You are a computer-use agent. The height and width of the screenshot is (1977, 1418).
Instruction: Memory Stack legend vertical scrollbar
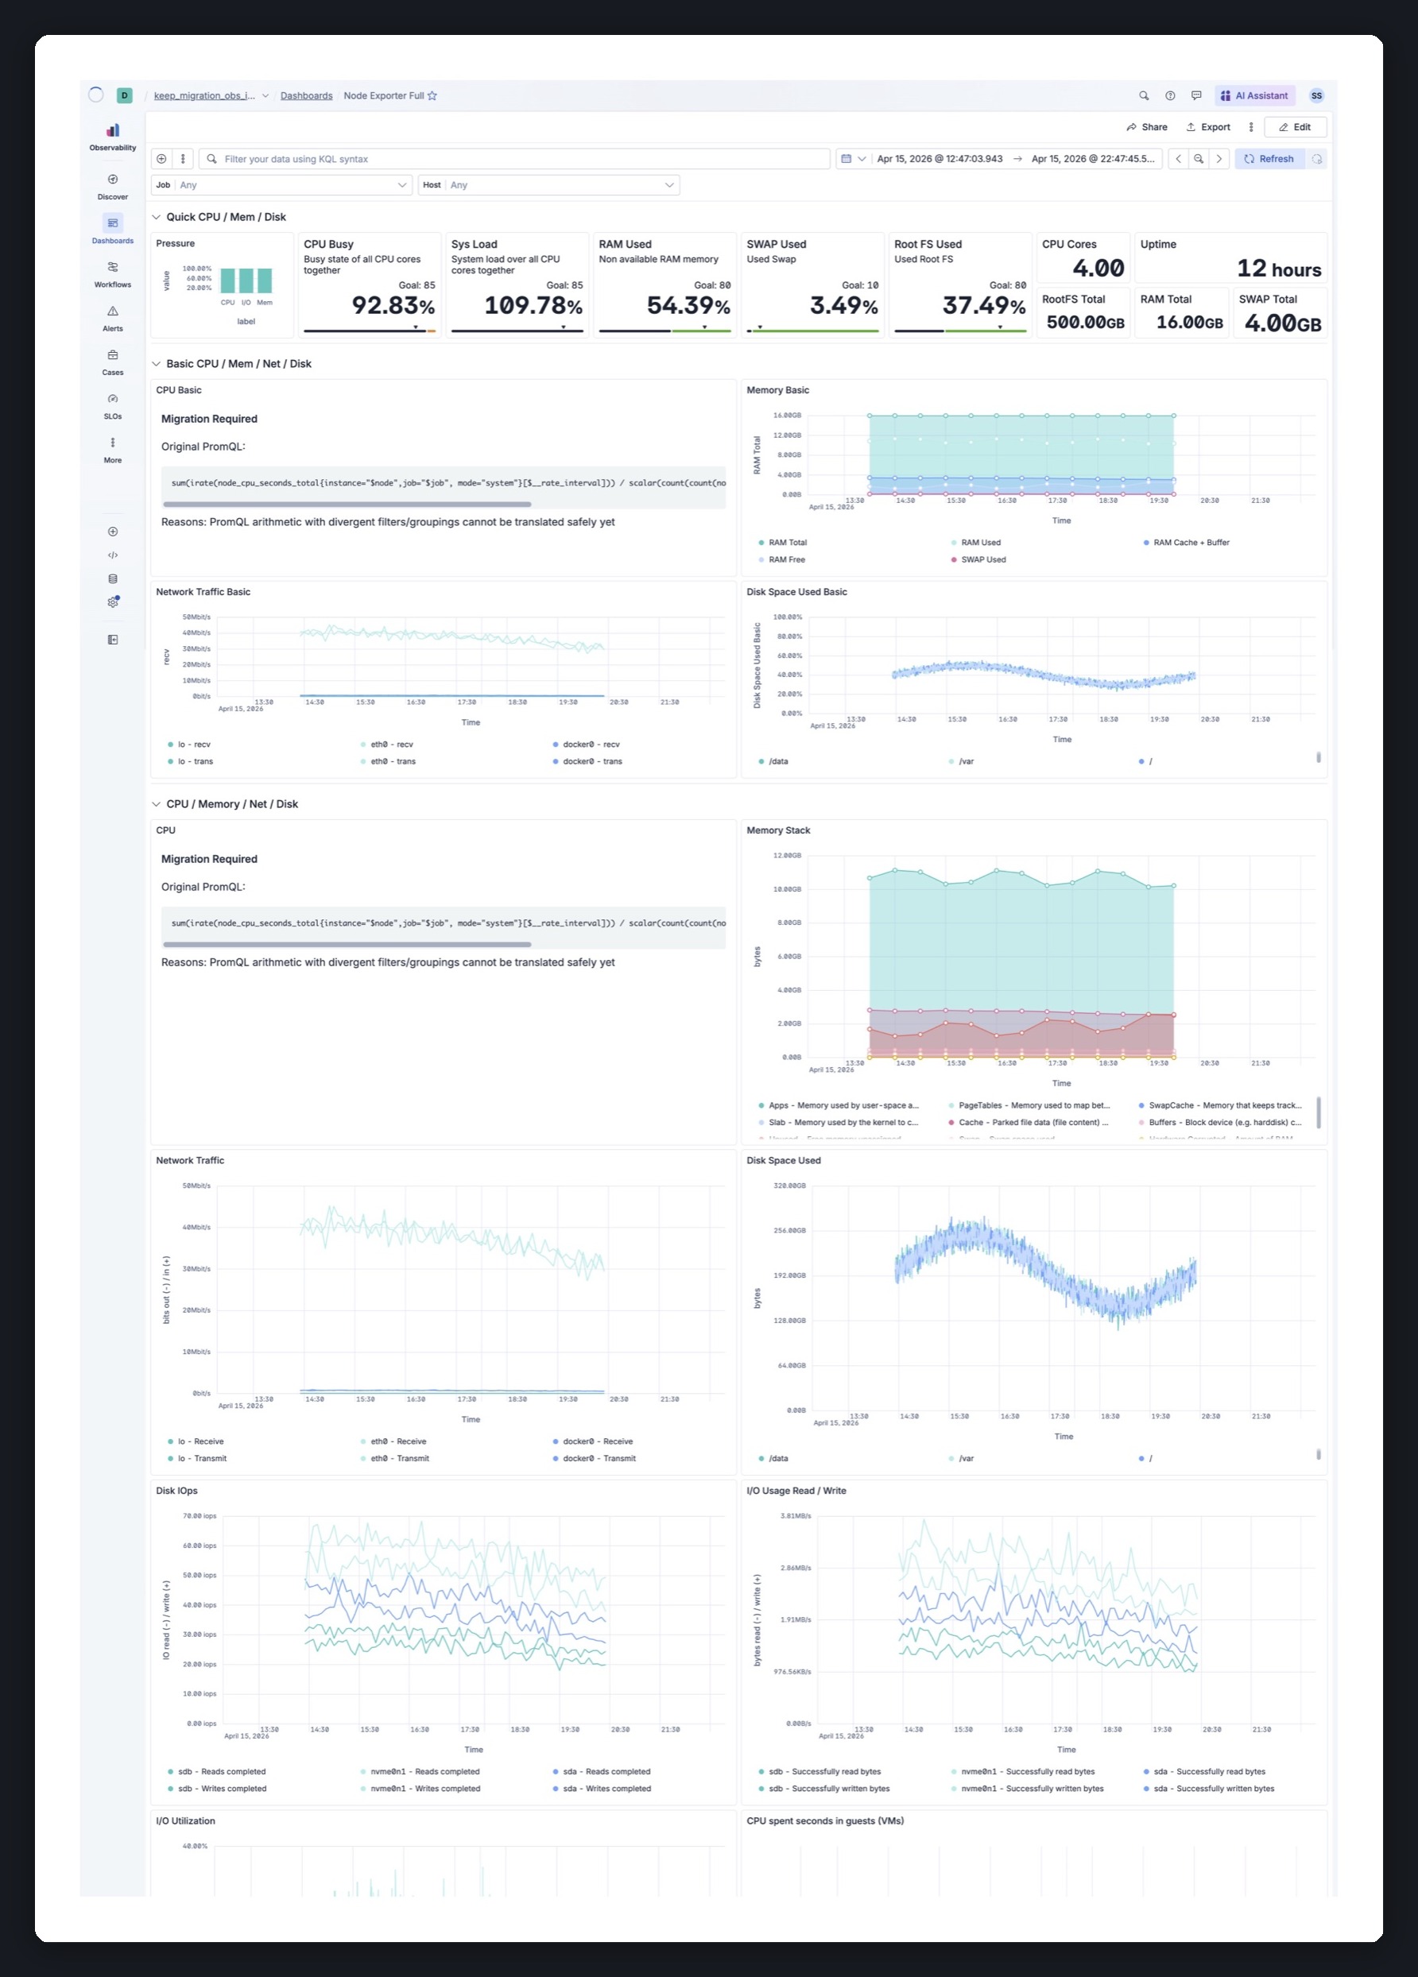coord(1318,1112)
